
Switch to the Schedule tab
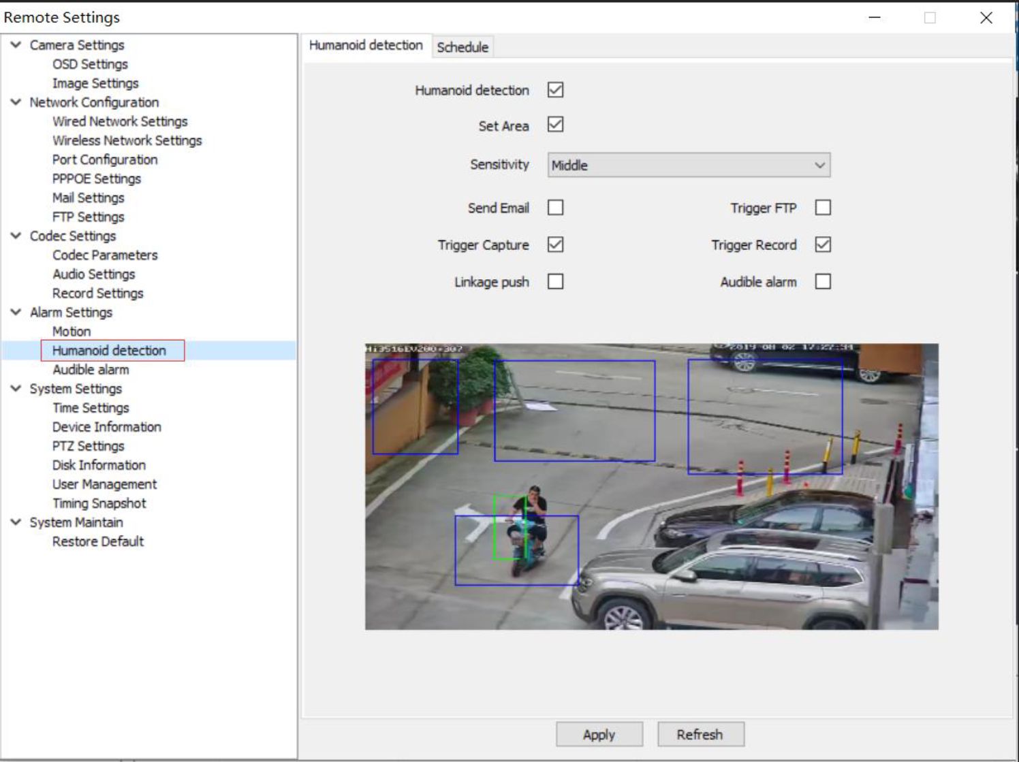coord(463,47)
